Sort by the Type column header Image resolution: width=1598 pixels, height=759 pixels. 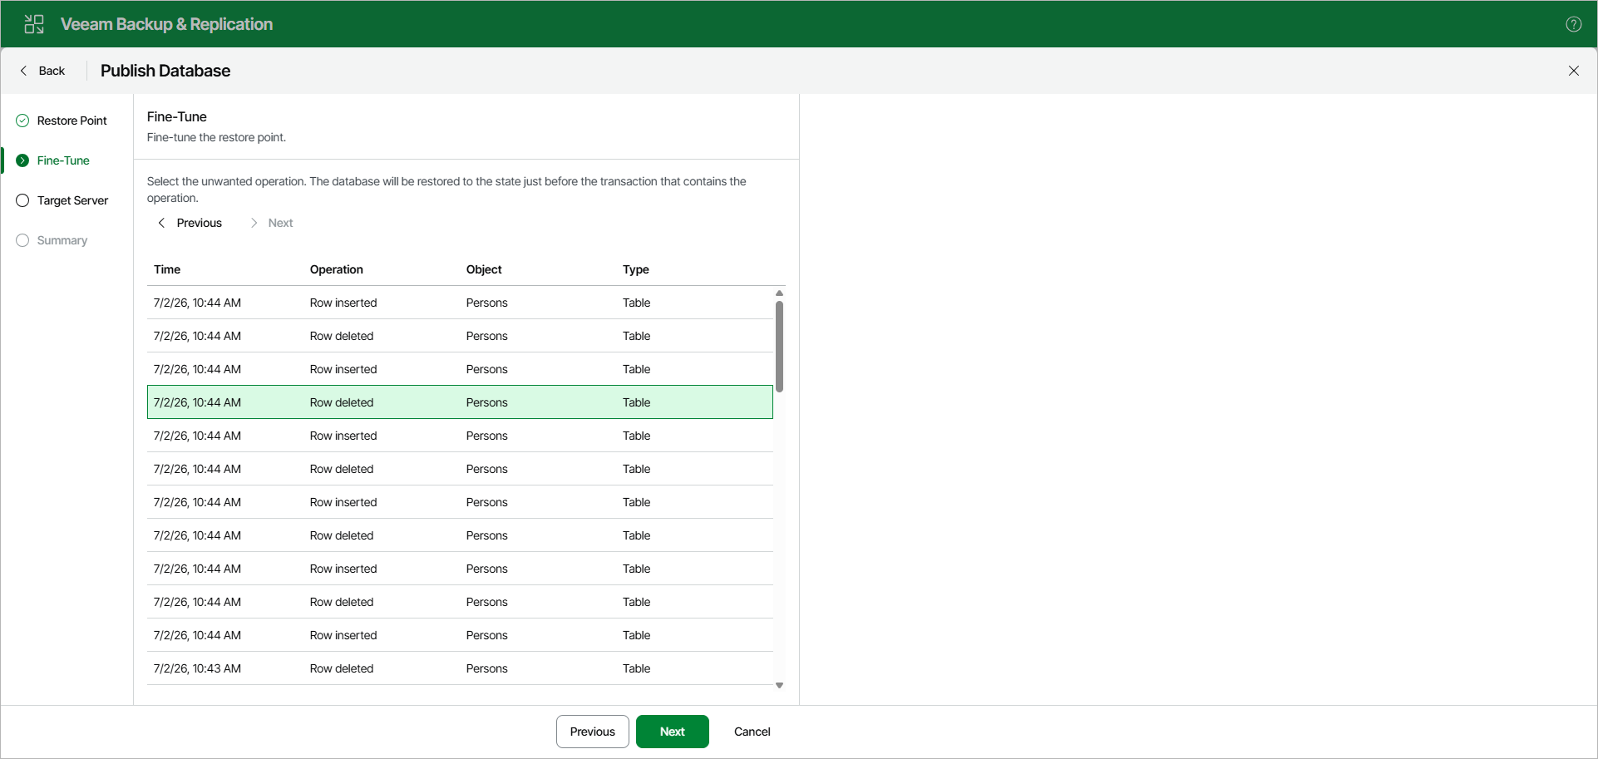(x=636, y=269)
